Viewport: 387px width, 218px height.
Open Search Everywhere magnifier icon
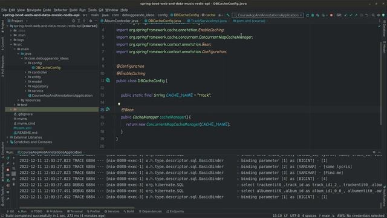coord(373,15)
